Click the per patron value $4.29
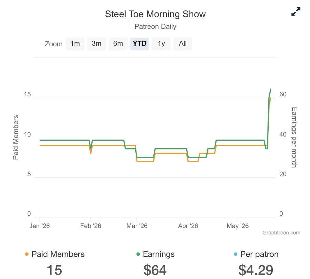 256,270
